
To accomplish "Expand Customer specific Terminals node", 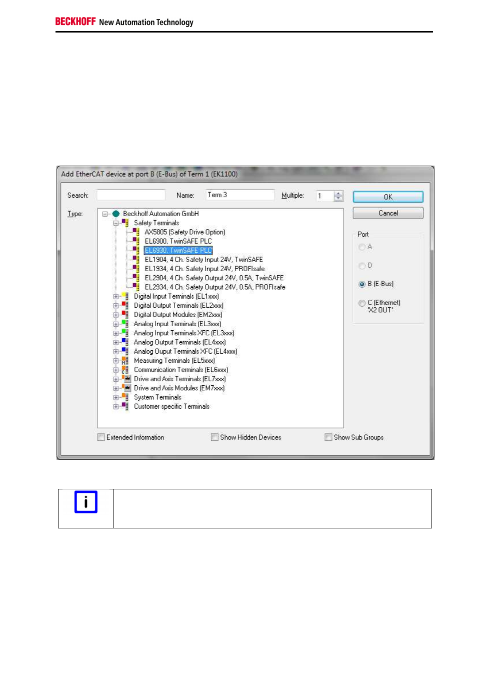I will click(x=116, y=407).
